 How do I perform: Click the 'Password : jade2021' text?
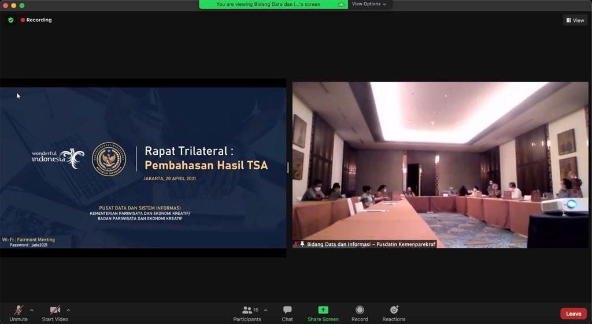(x=29, y=245)
